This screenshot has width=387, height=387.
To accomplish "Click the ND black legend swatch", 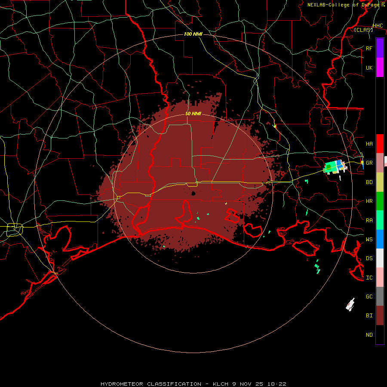I will 380,335.
